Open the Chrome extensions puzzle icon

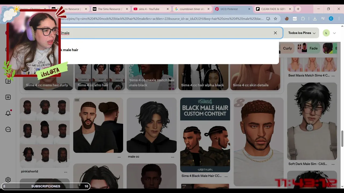(x=303, y=18)
